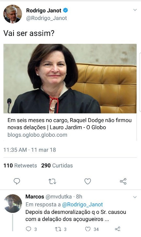141x237 pixels.
Task: Open Rodrigo Janot's profile picture
Action: point(13,14)
